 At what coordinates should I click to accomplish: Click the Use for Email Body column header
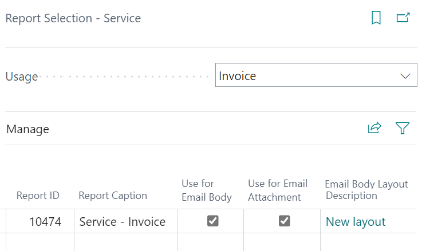click(207, 190)
